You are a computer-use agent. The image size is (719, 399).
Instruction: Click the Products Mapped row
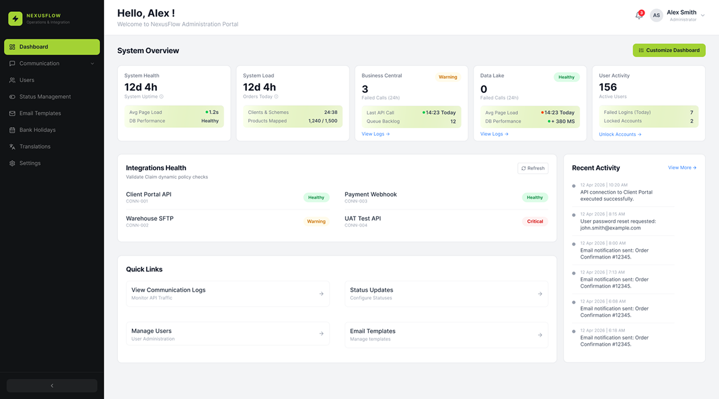click(x=292, y=121)
